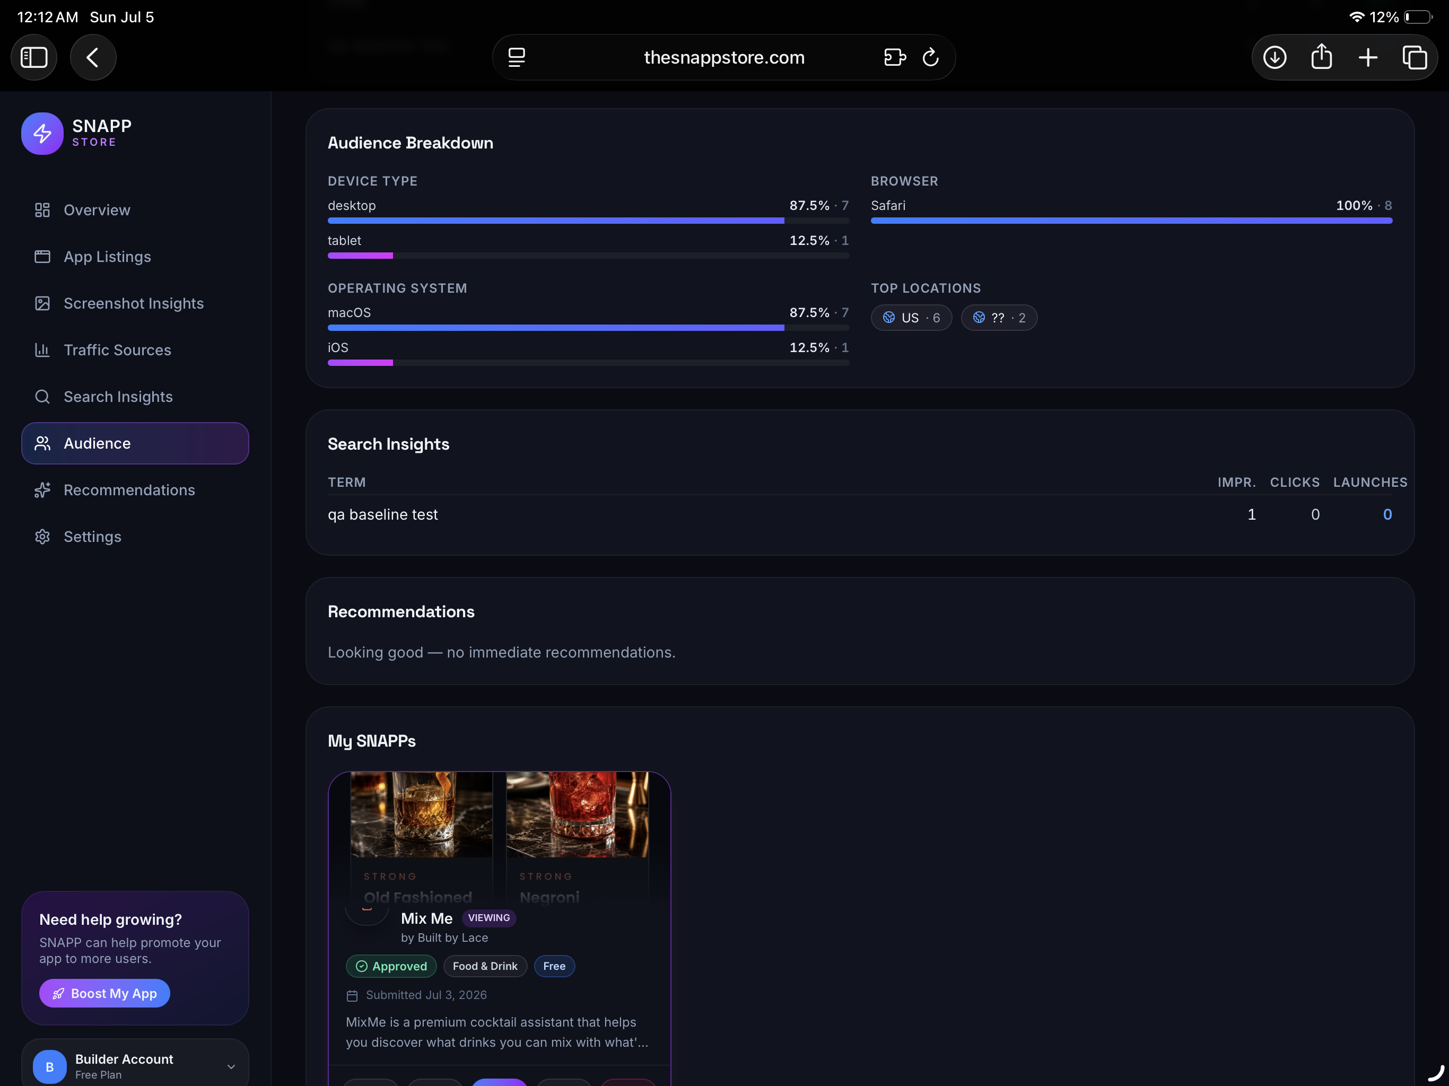The height and width of the screenshot is (1086, 1449).
Task: Expand the Builder Account dropdown chevron
Action: click(x=231, y=1066)
